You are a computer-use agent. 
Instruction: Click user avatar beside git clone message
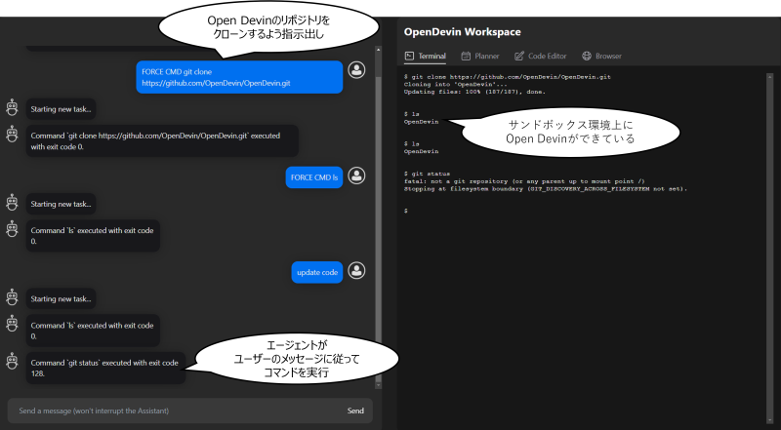point(356,70)
